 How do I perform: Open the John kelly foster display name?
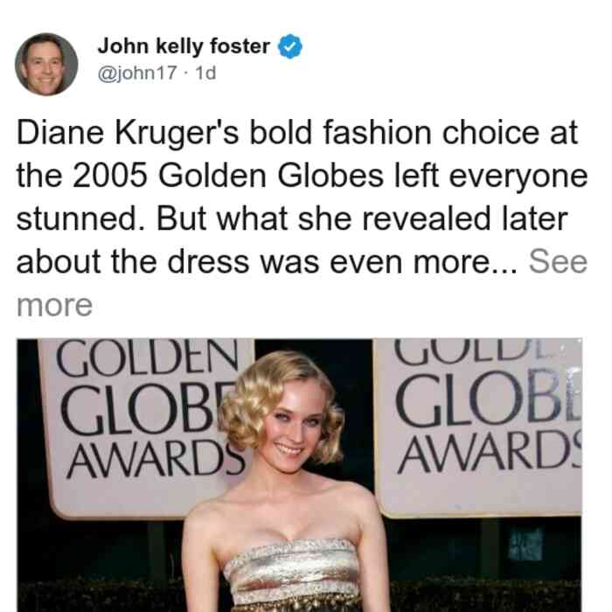184,46
